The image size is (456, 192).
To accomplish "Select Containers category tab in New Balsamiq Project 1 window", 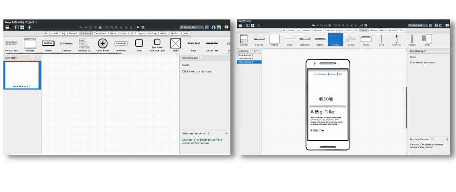I will click(101, 33).
